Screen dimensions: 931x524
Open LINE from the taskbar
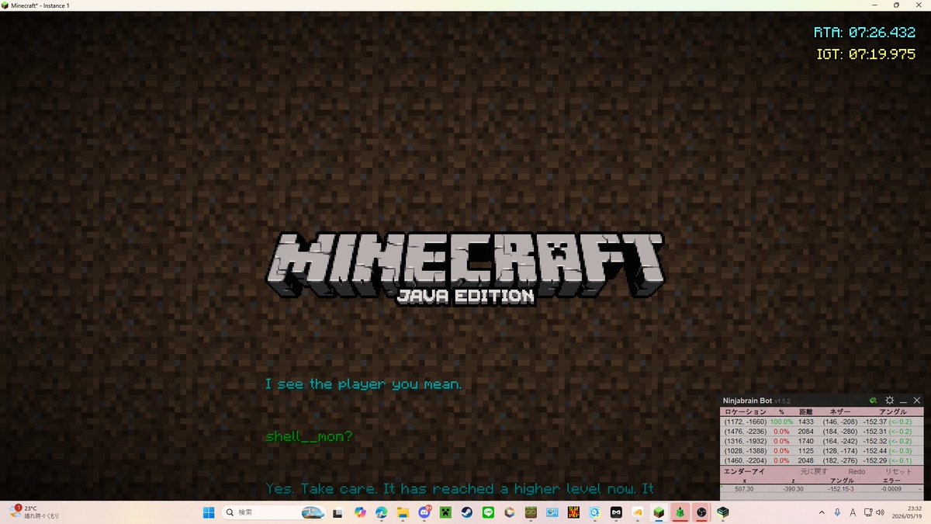click(488, 512)
